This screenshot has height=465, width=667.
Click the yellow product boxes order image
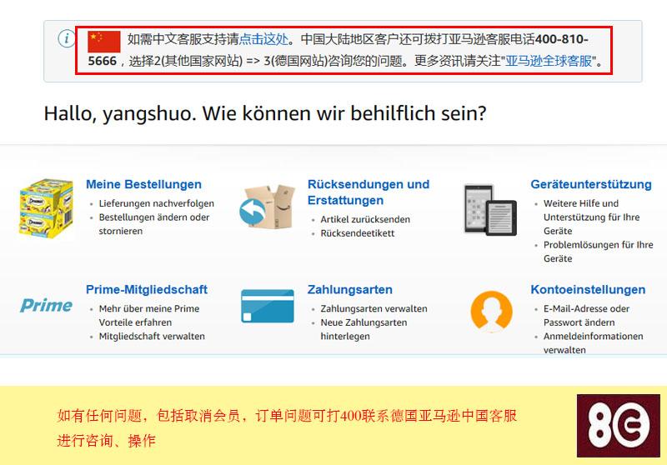coord(46,207)
